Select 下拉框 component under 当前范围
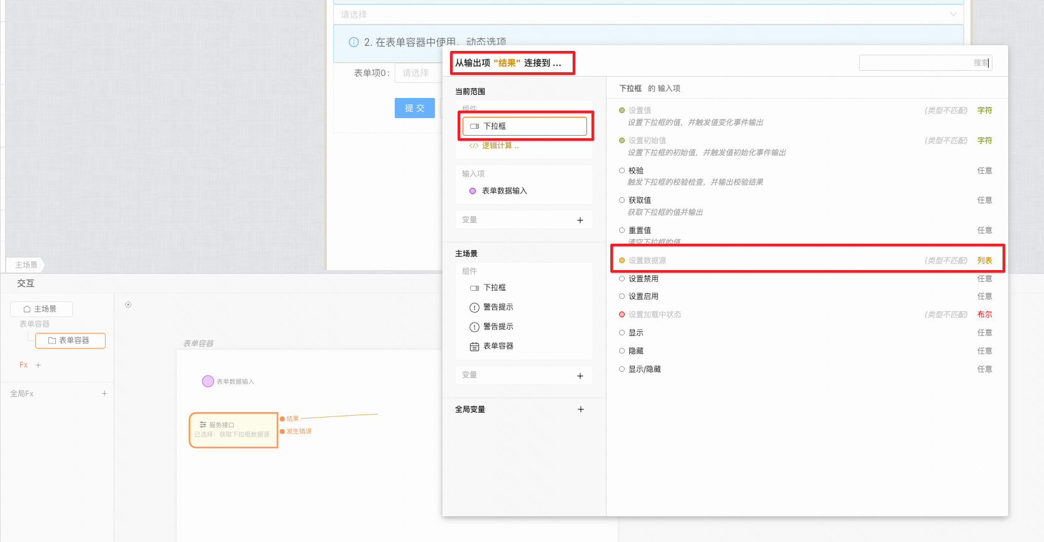The height and width of the screenshot is (542, 1044). click(524, 126)
